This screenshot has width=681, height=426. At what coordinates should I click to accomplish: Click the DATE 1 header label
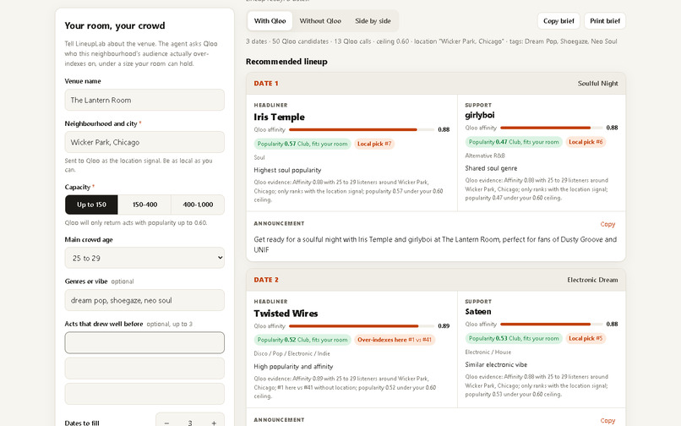[266, 84]
